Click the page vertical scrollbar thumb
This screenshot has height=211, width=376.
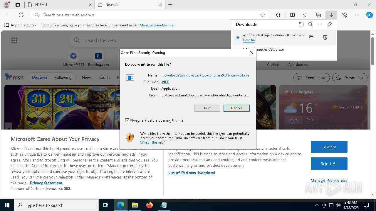[372, 51]
